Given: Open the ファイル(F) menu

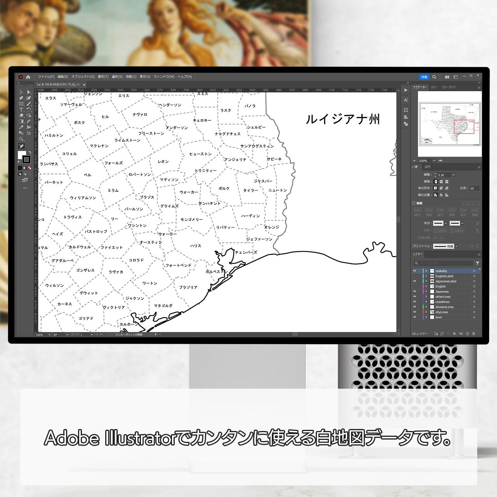Looking at the screenshot, I should coord(46,77).
